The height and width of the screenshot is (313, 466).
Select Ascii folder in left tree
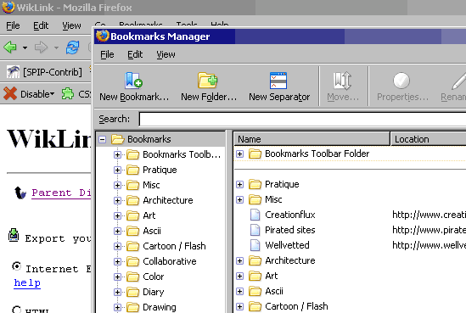pyautogui.click(x=152, y=231)
